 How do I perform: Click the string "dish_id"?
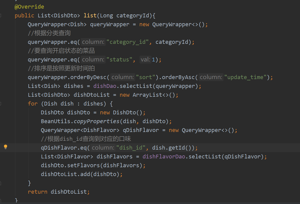point(131,148)
